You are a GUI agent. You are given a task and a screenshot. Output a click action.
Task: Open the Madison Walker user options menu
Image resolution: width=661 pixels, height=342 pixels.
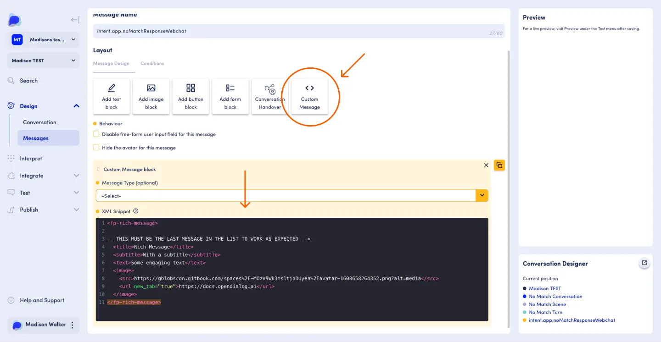72,325
